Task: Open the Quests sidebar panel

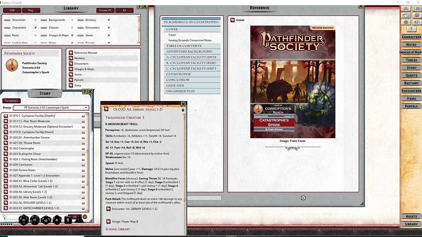Action: coord(411,75)
